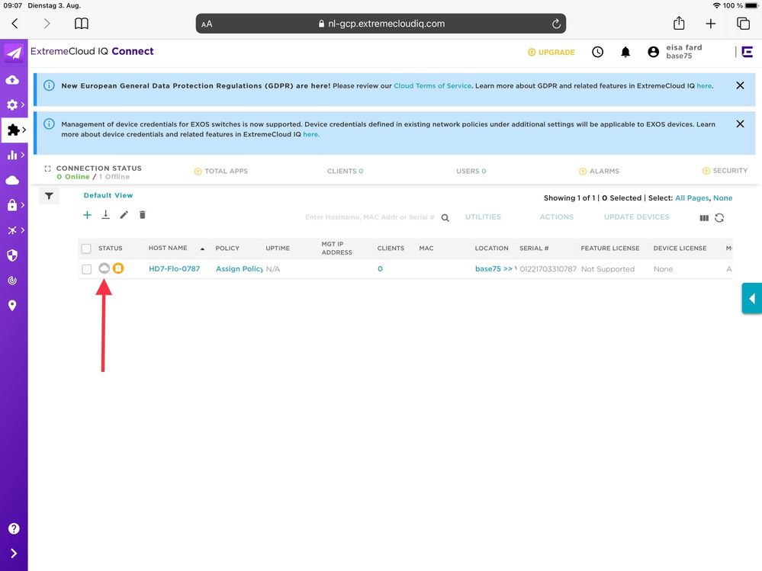Open the column picker icon
Screen dimensions: 762x571
pos(704,218)
